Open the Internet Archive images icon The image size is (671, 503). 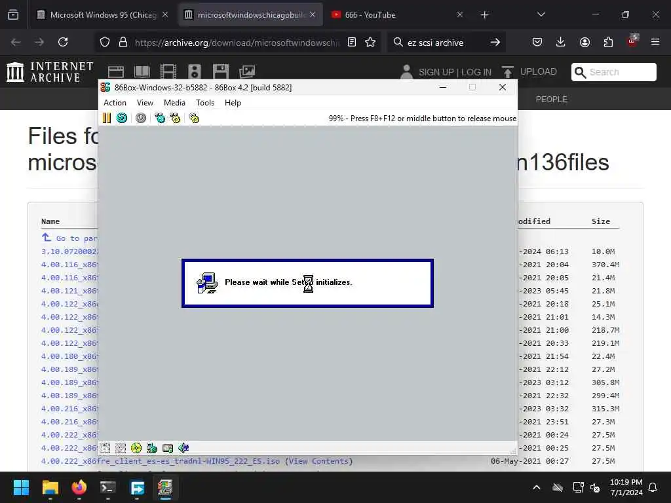(x=247, y=71)
